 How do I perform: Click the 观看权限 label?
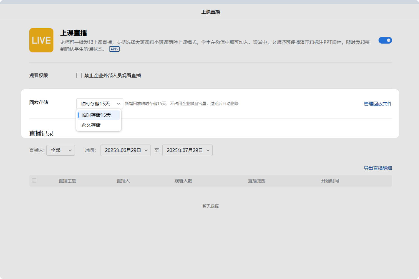pyautogui.click(x=39, y=76)
